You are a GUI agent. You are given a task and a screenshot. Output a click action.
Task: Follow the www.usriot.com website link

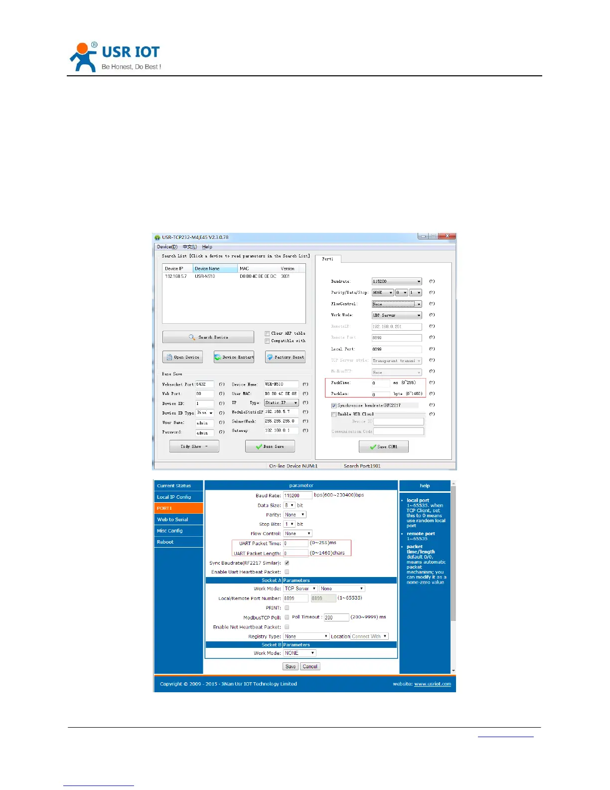click(433, 684)
